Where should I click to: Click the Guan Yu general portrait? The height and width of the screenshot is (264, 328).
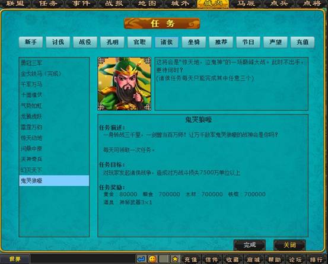125,84
